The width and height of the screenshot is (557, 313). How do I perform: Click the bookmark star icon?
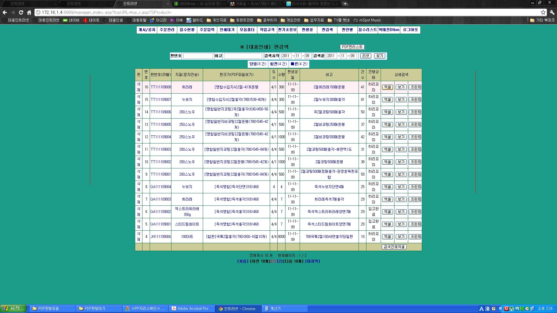[543, 12]
